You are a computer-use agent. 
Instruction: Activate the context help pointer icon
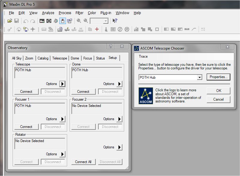click(x=115, y=21)
